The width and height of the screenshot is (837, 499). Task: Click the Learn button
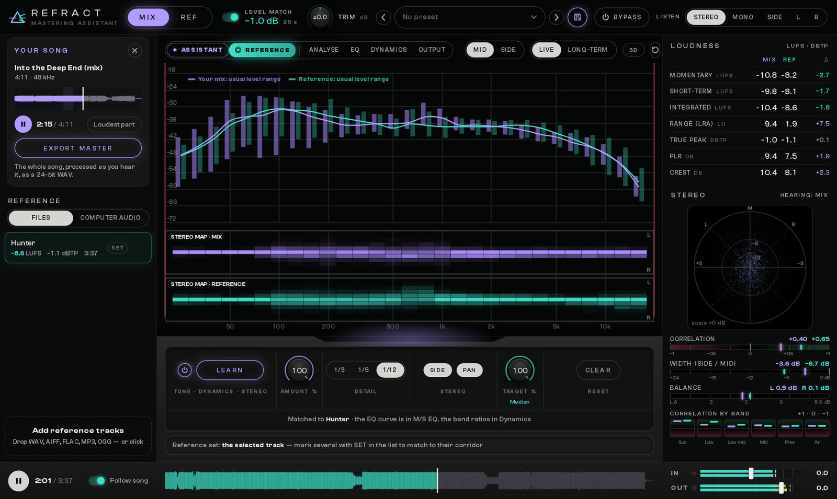[x=230, y=370]
